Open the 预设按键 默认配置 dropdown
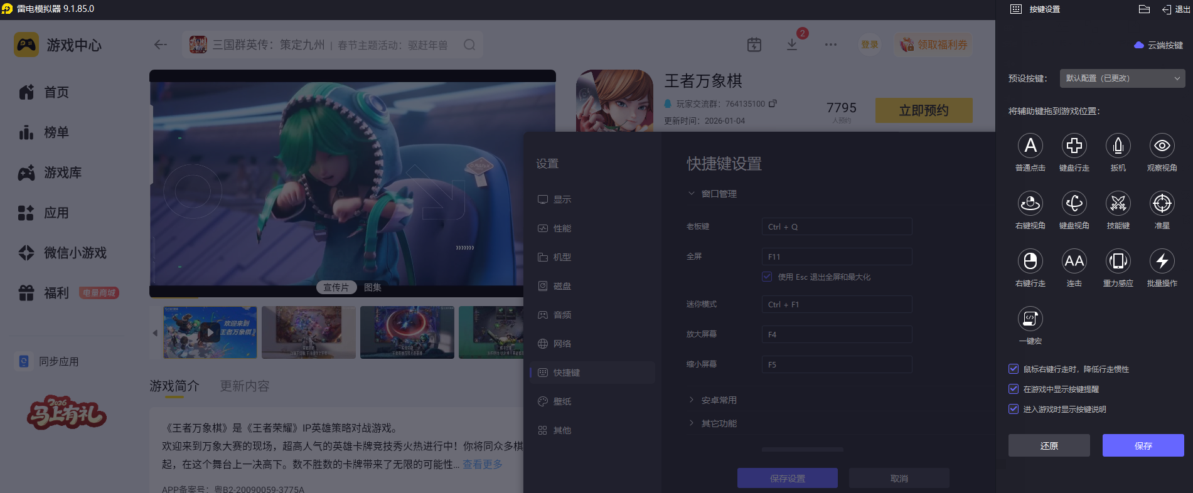 tap(1122, 78)
